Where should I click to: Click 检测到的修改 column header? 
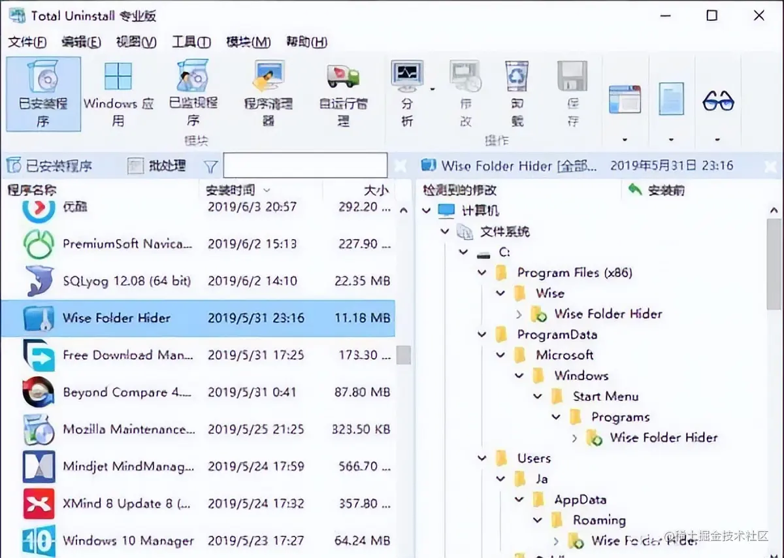click(460, 190)
